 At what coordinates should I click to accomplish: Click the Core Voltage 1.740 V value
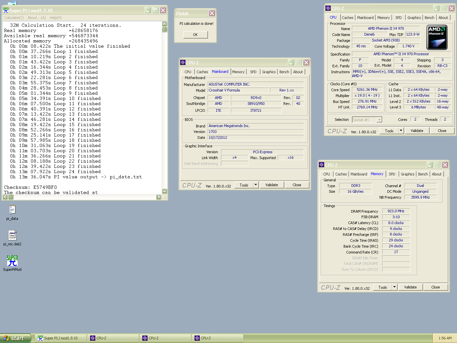[x=408, y=46]
